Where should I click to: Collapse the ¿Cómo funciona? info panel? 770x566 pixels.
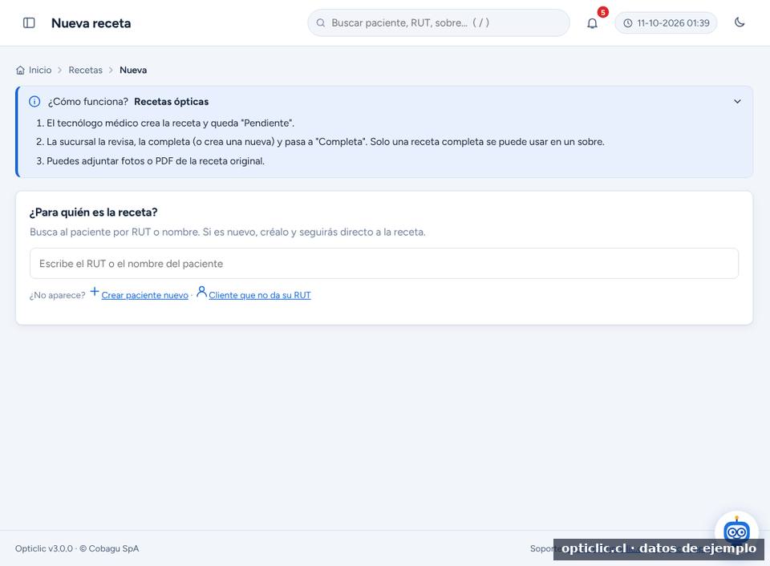point(737,102)
